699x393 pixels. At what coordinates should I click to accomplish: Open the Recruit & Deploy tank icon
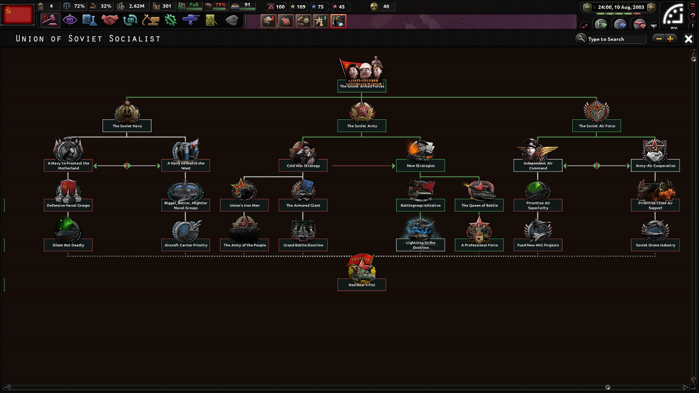(191, 20)
